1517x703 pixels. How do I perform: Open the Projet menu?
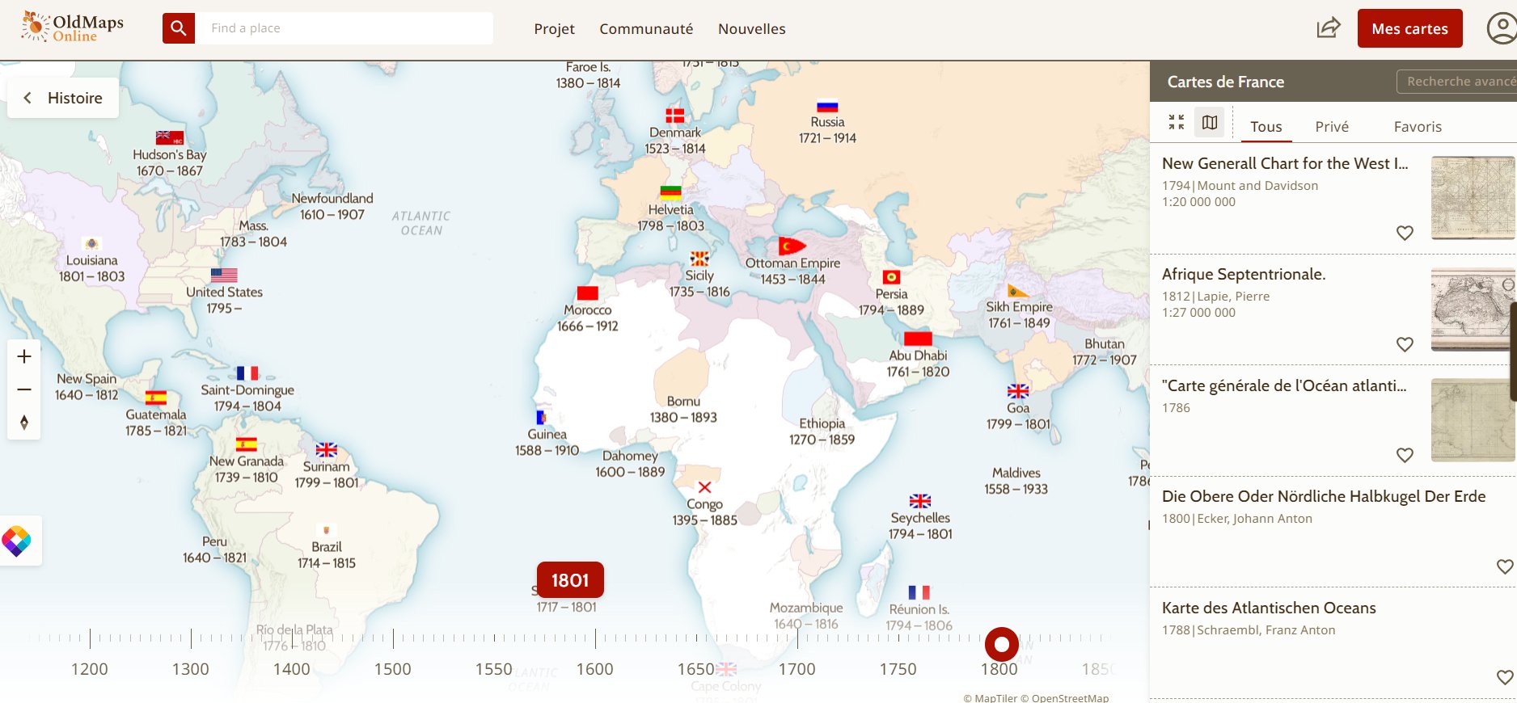click(x=554, y=29)
